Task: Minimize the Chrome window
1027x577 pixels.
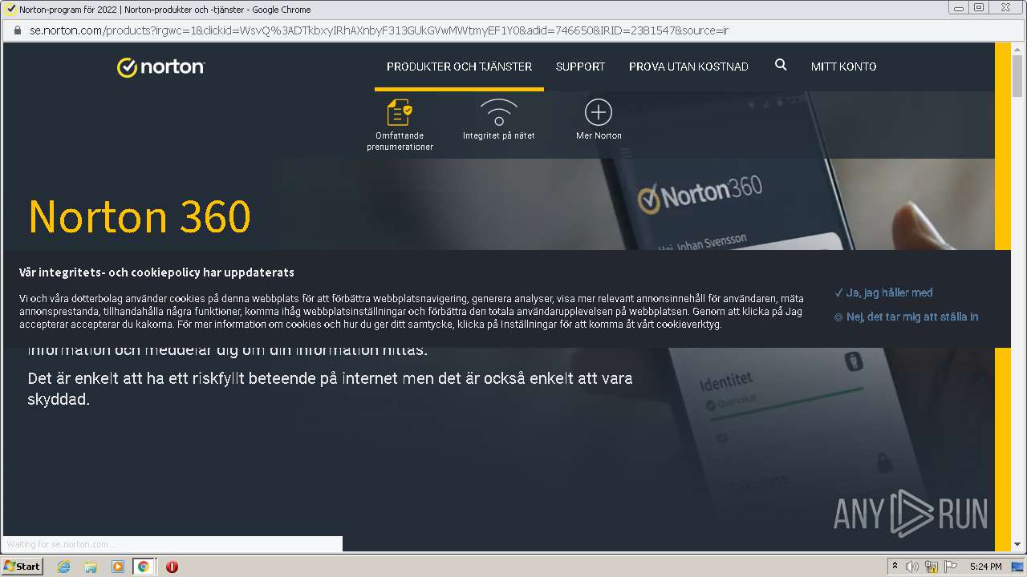Action: (x=959, y=8)
